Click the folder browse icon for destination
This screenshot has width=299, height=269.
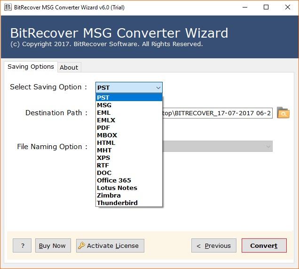pyautogui.click(x=283, y=113)
